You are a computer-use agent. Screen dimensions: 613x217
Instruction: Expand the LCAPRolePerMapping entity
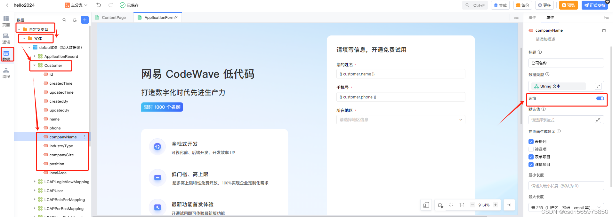click(35, 199)
